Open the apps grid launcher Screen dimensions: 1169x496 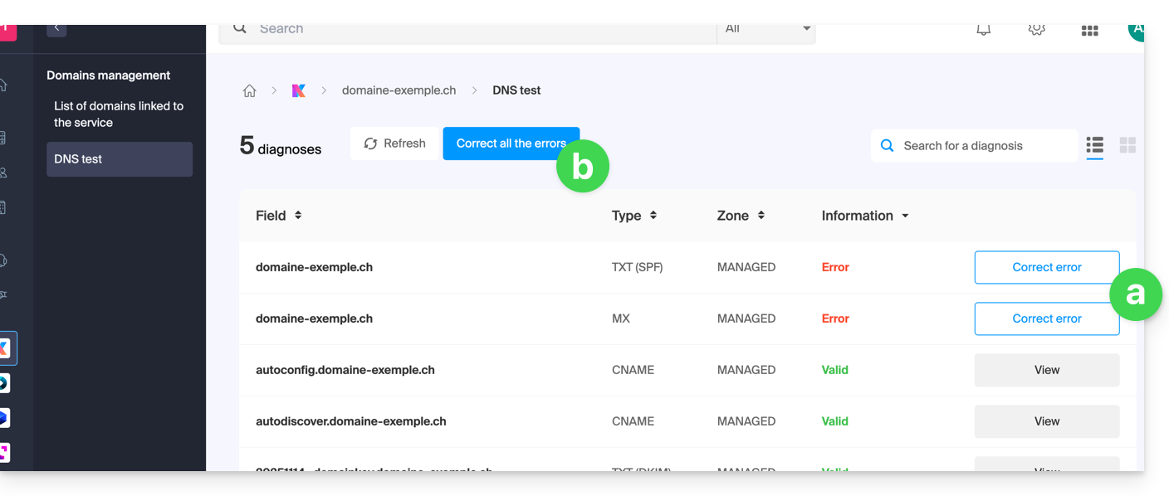1089,31
